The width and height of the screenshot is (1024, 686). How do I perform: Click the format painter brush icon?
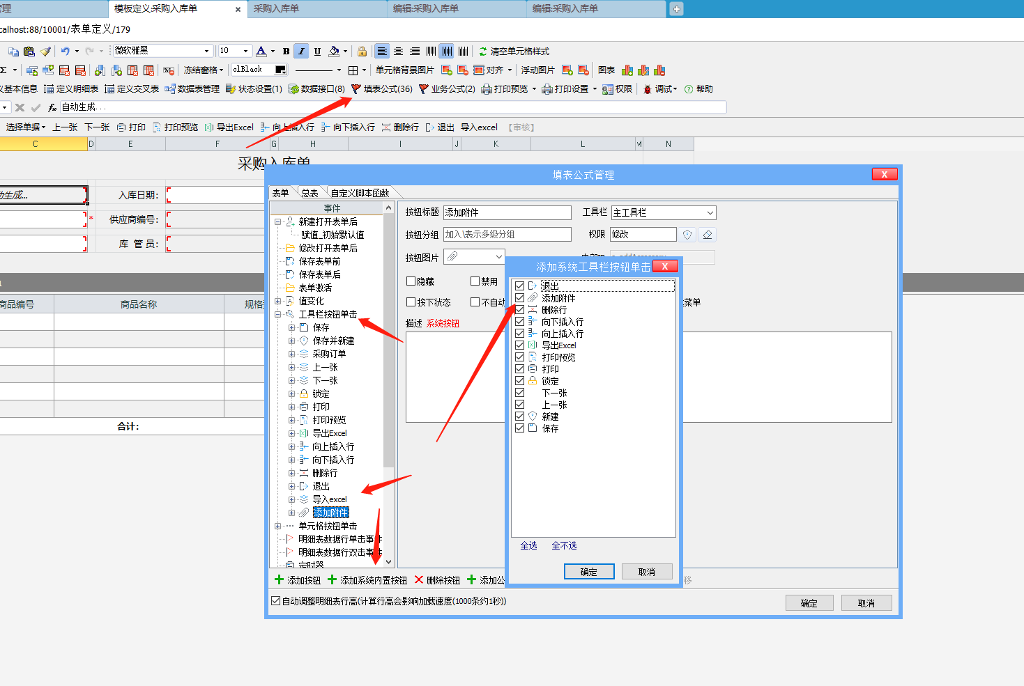pyautogui.click(x=45, y=51)
